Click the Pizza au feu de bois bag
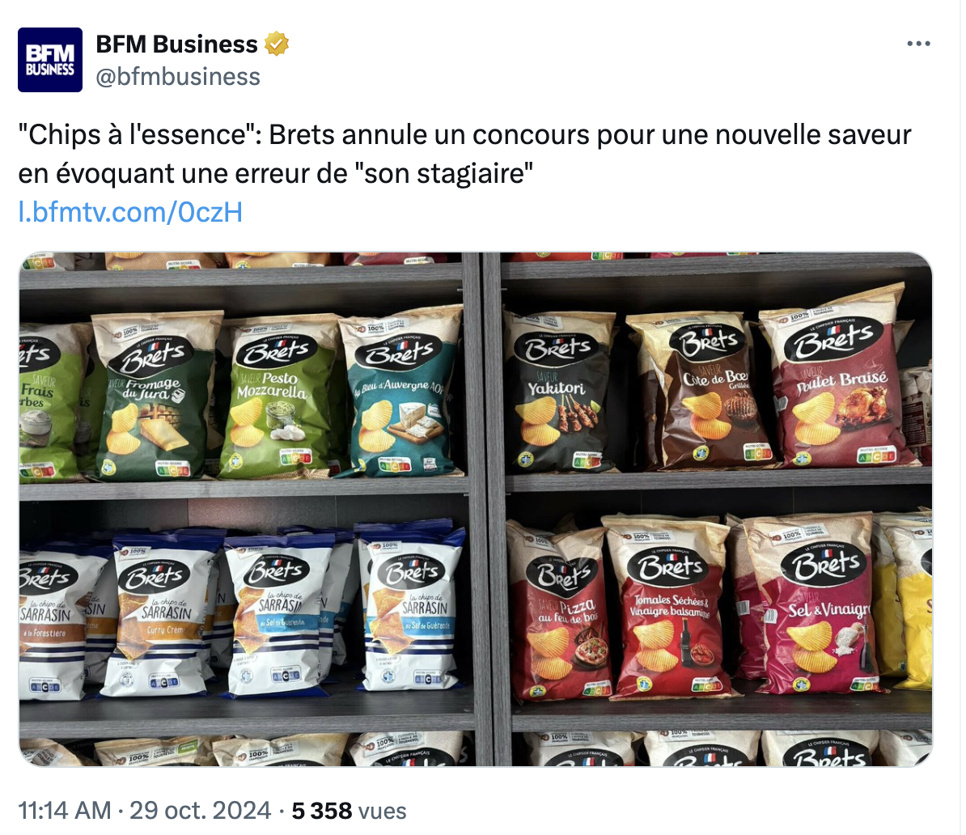966x835 pixels. pos(561,613)
